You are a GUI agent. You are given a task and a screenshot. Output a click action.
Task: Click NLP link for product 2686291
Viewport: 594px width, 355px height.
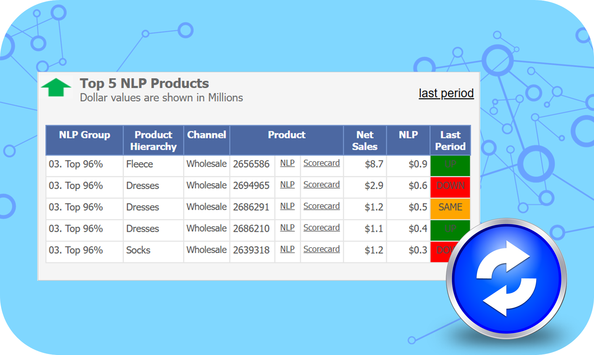click(x=287, y=206)
